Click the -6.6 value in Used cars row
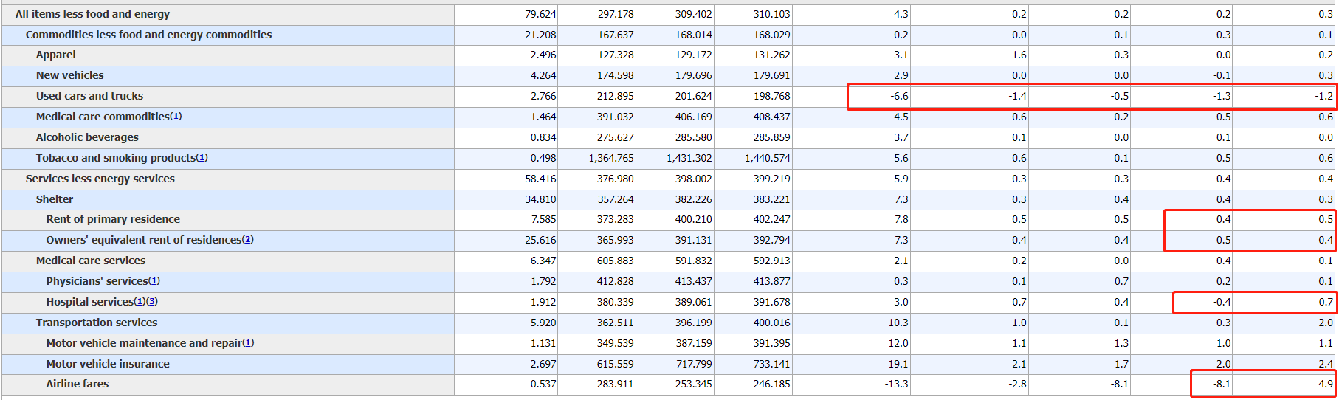This screenshot has height=400, width=1339. coord(898,96)
